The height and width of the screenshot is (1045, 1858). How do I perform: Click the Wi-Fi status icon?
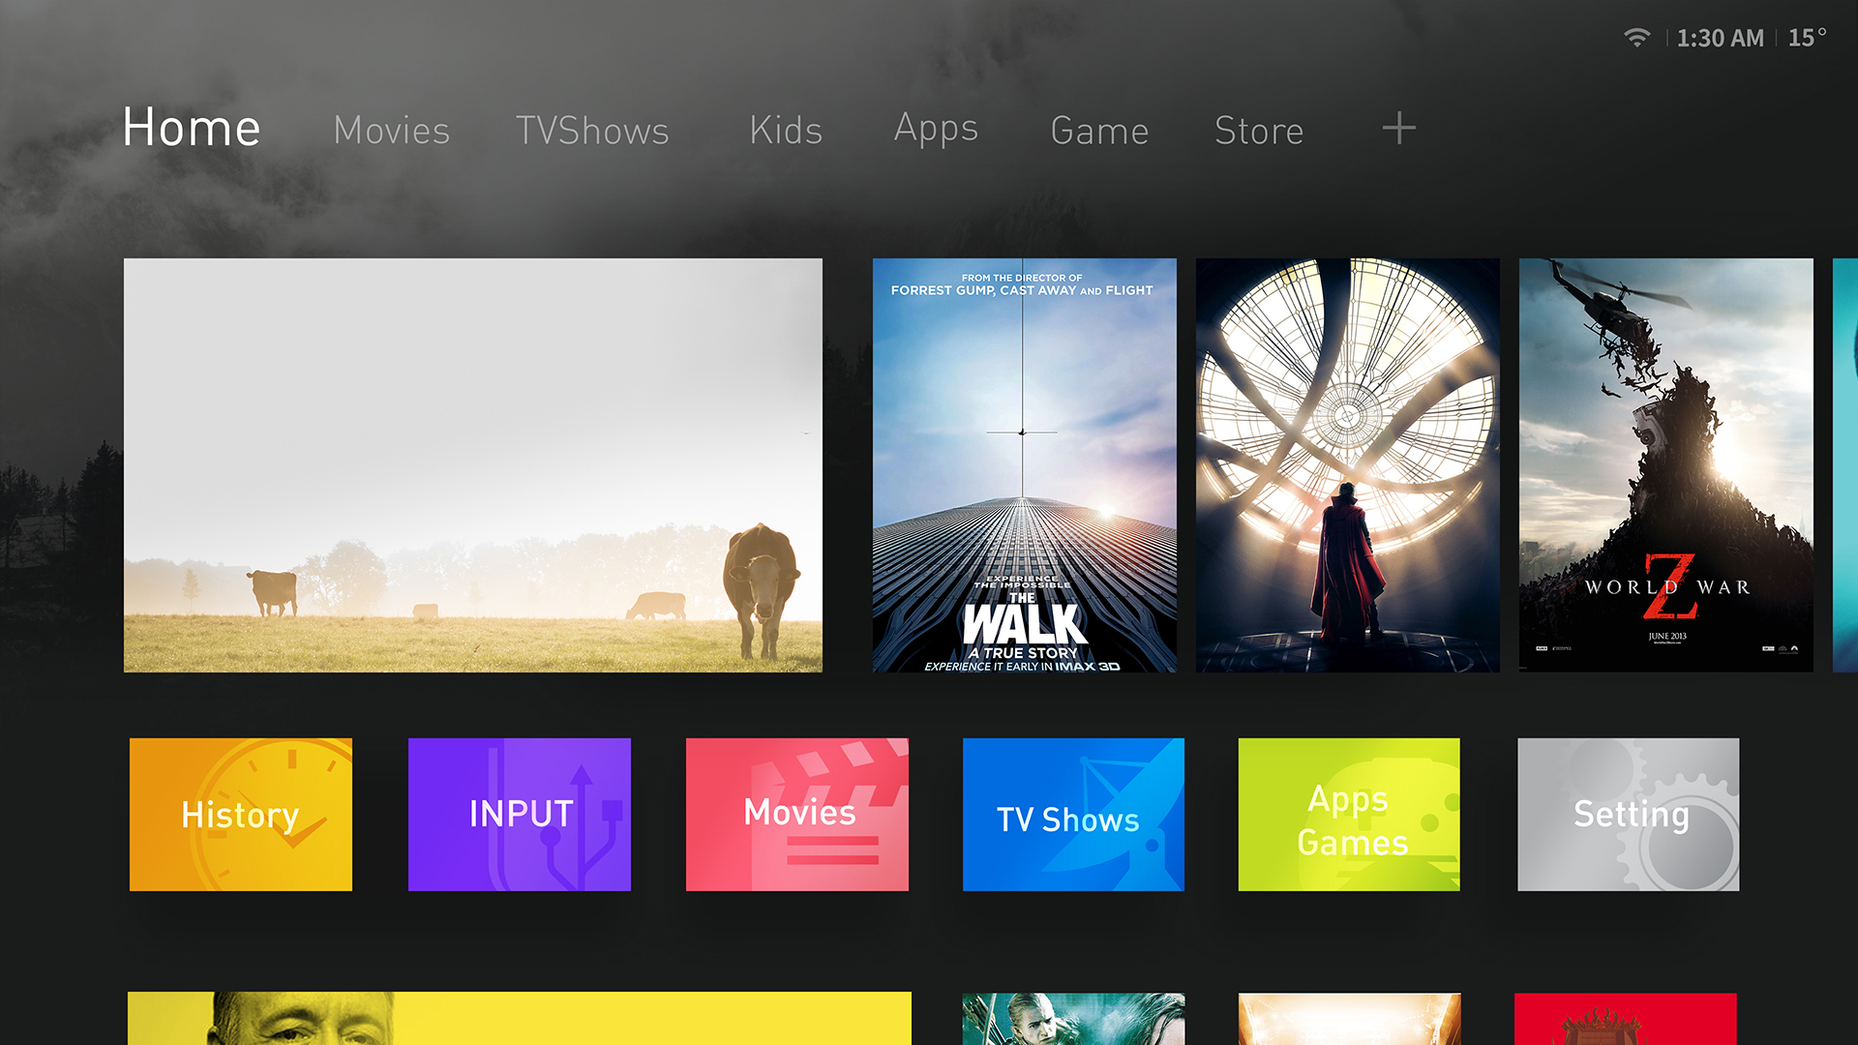point(1636,38)
